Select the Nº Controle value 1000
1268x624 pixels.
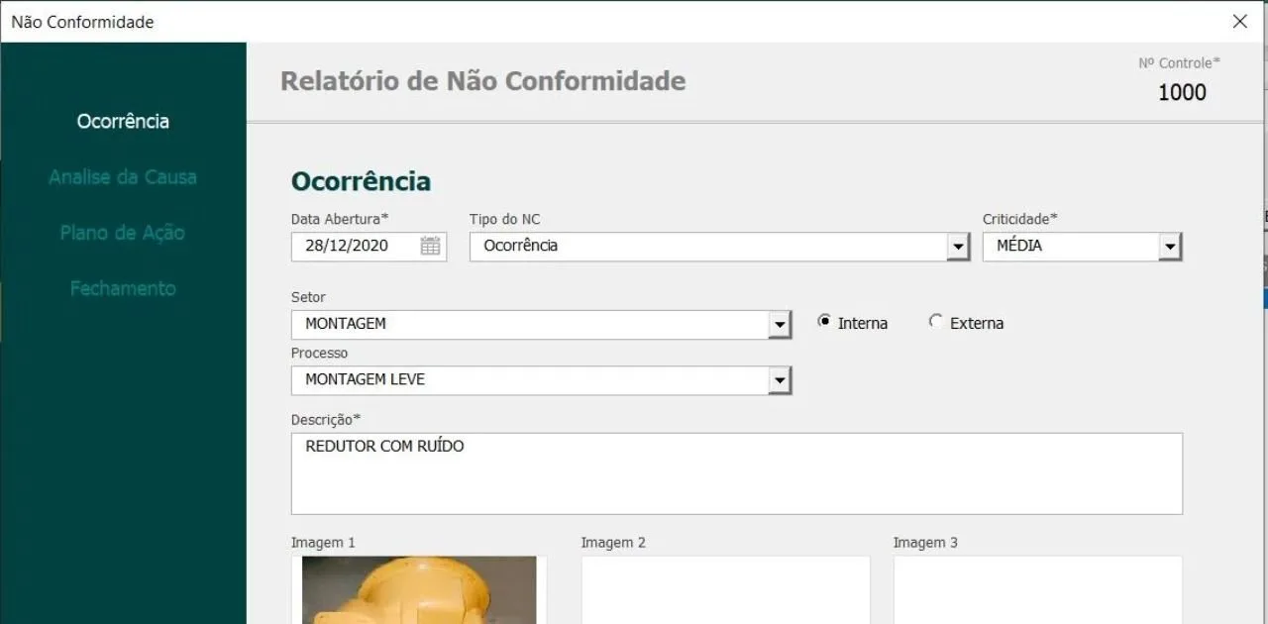tap(1182, 92)
